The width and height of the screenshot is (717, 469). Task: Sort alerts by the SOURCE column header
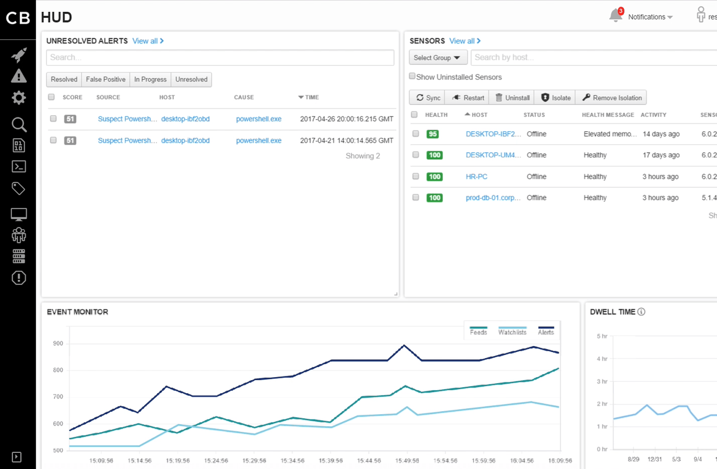coord(108,97)
